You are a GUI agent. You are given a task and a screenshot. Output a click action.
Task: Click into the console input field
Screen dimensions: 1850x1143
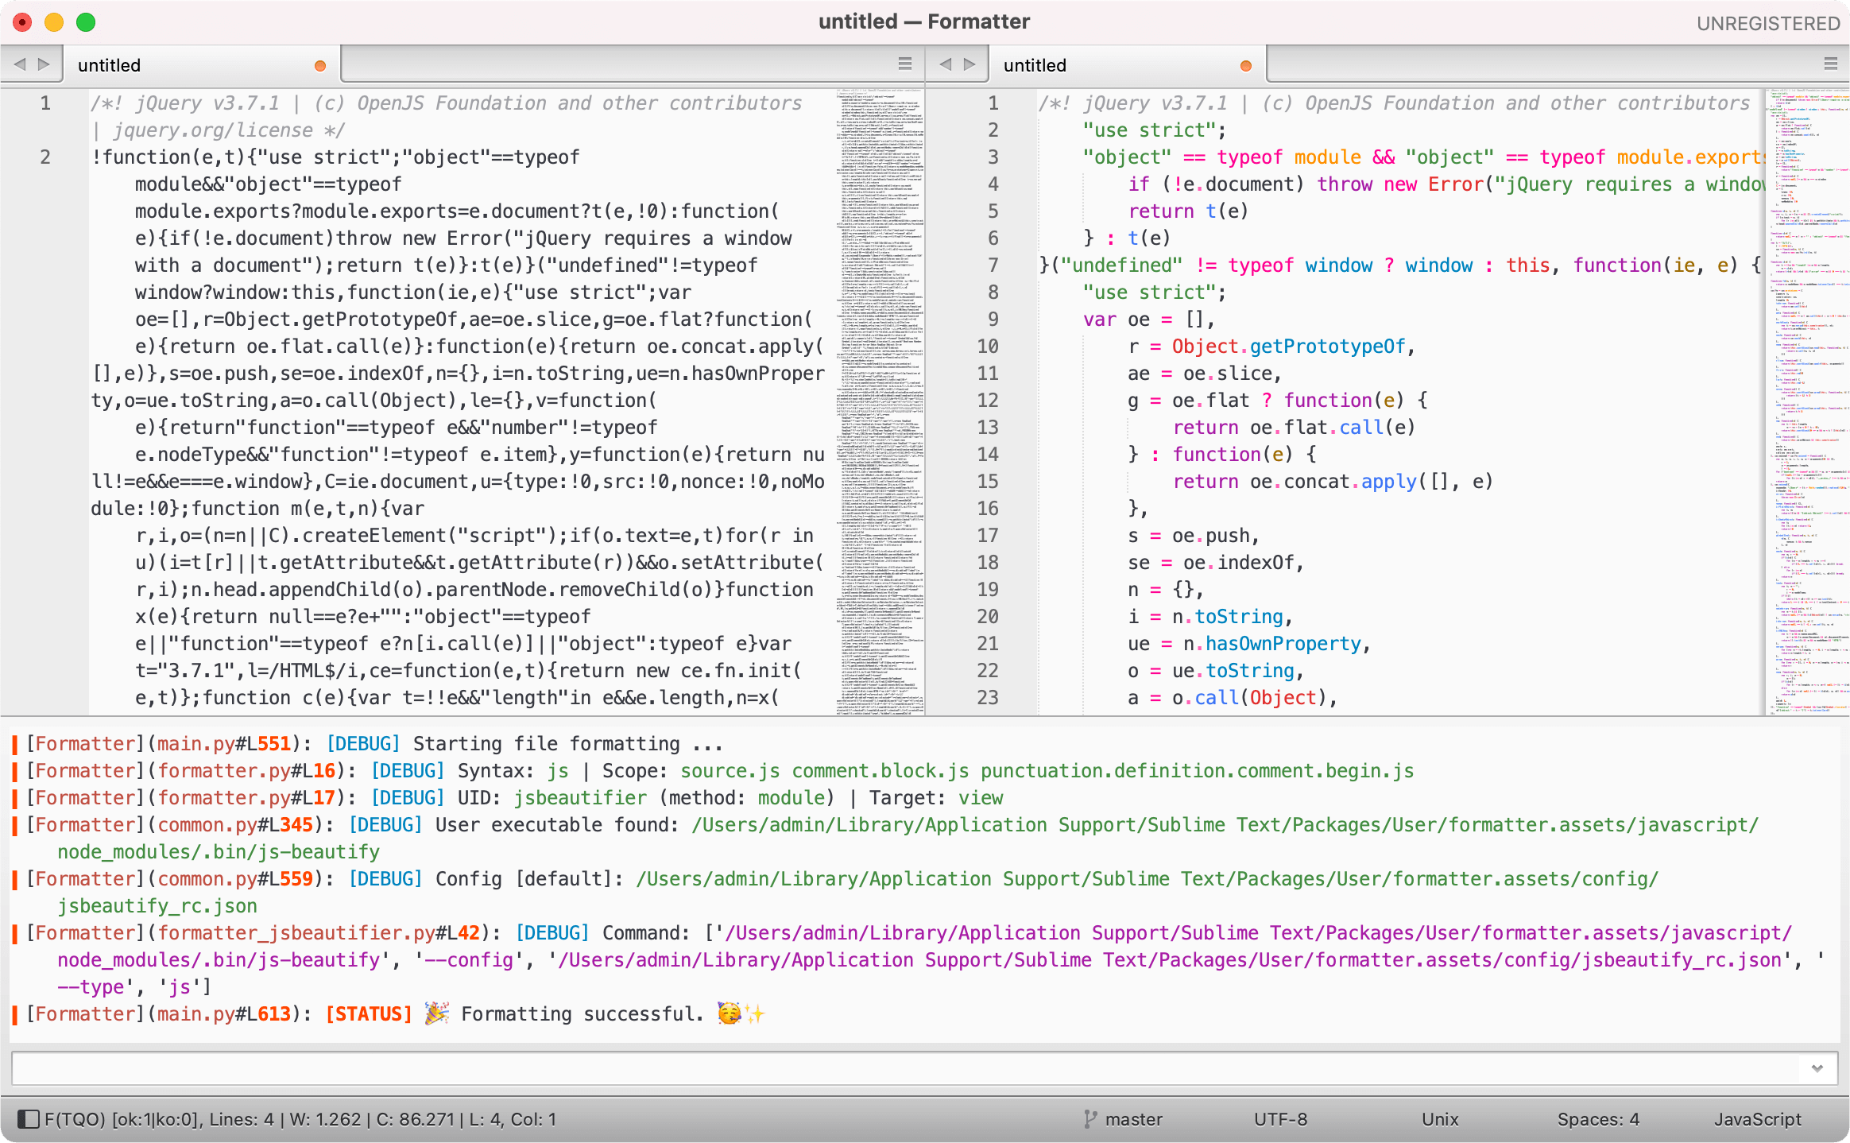(874, 1068)
